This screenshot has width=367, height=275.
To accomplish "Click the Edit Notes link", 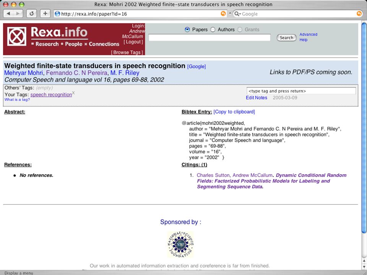I will tap(256, 98).
